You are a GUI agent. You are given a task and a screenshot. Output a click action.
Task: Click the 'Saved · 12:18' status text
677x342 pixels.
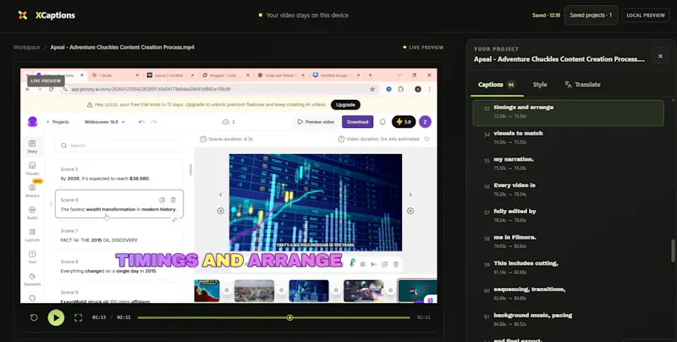[546, 15]
